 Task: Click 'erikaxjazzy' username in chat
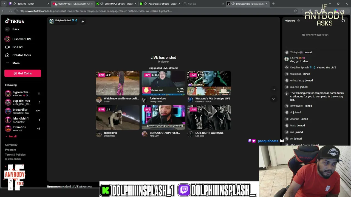[297, 80]
